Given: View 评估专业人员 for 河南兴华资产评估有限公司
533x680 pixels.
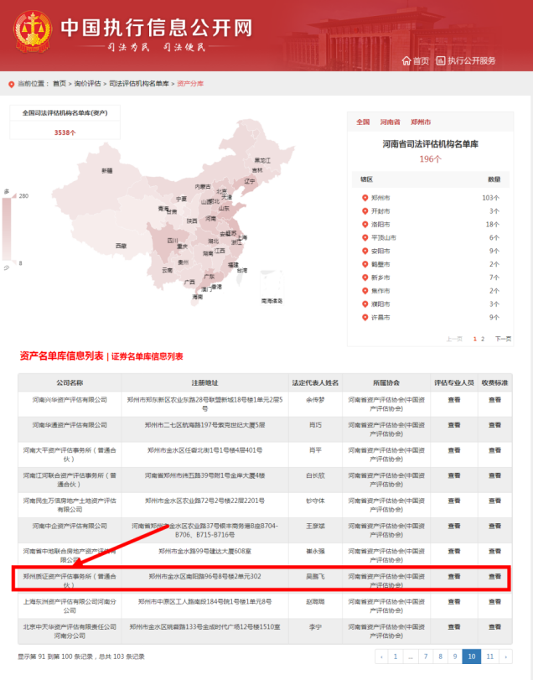Looking at the screenshot, I should (454, 400).
